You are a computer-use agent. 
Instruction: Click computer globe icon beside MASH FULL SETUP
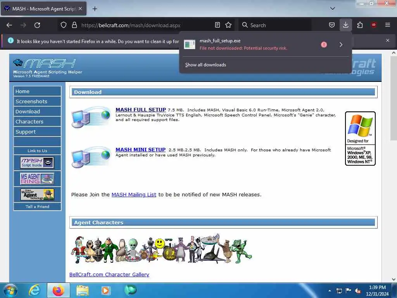pos(91,117)
